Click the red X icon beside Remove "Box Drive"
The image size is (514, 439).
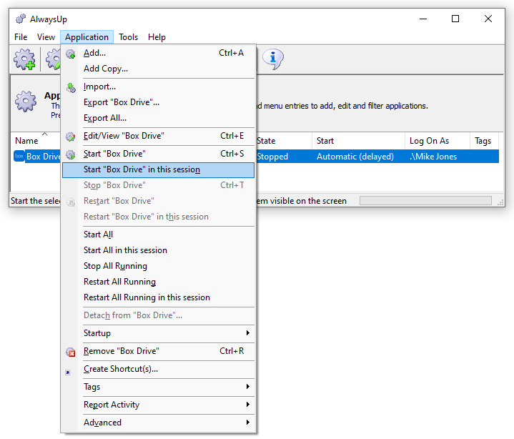[71, 352]
